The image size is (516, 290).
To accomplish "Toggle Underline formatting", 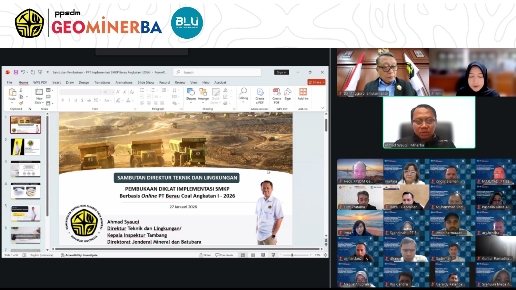I will pyautogui.click(x=75, y=100).
